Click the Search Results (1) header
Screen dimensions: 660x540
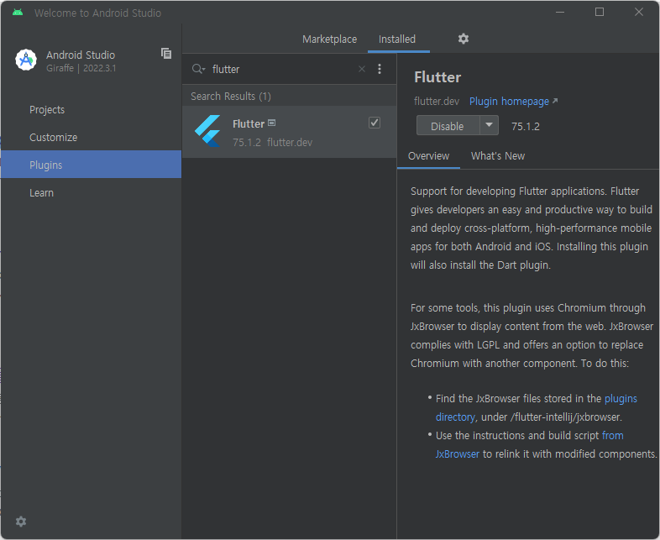point(231,97)
